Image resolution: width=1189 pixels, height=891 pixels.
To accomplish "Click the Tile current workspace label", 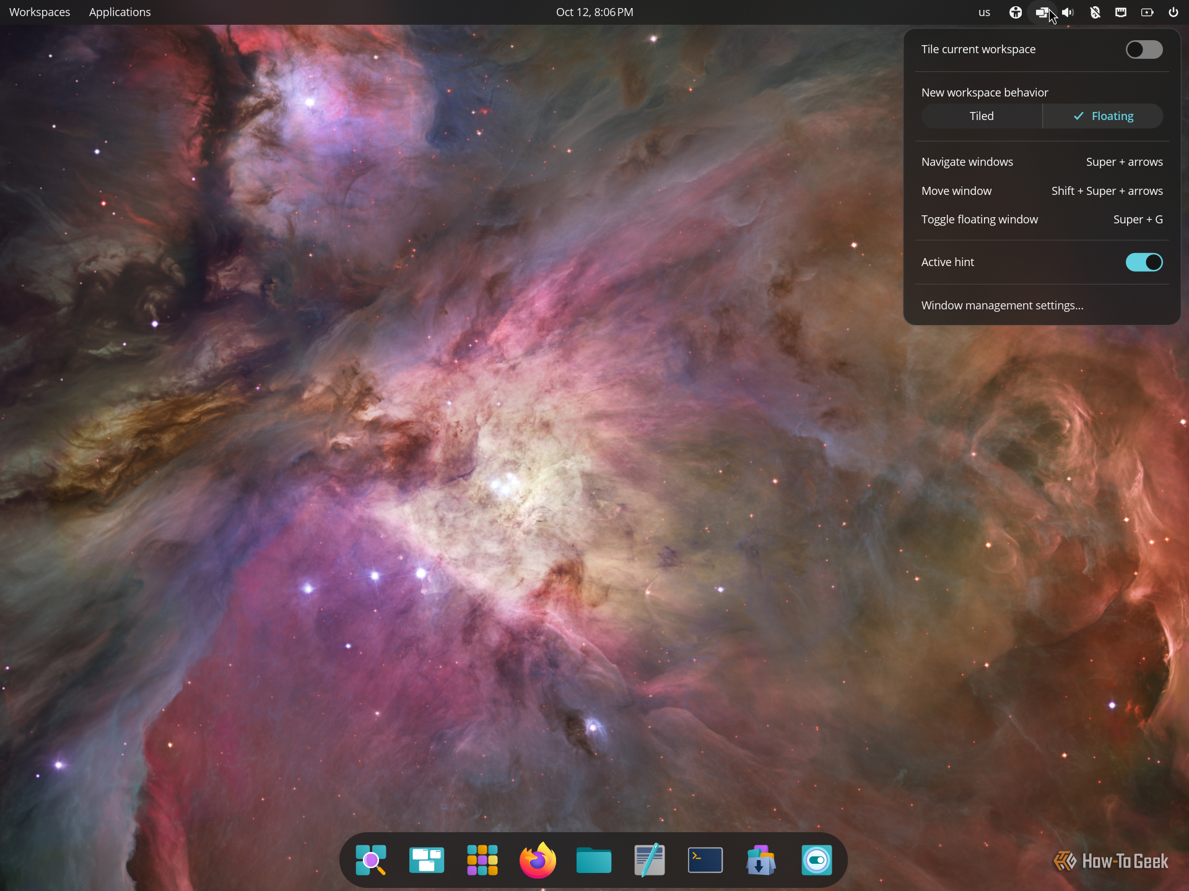I will tap(978, 49).
